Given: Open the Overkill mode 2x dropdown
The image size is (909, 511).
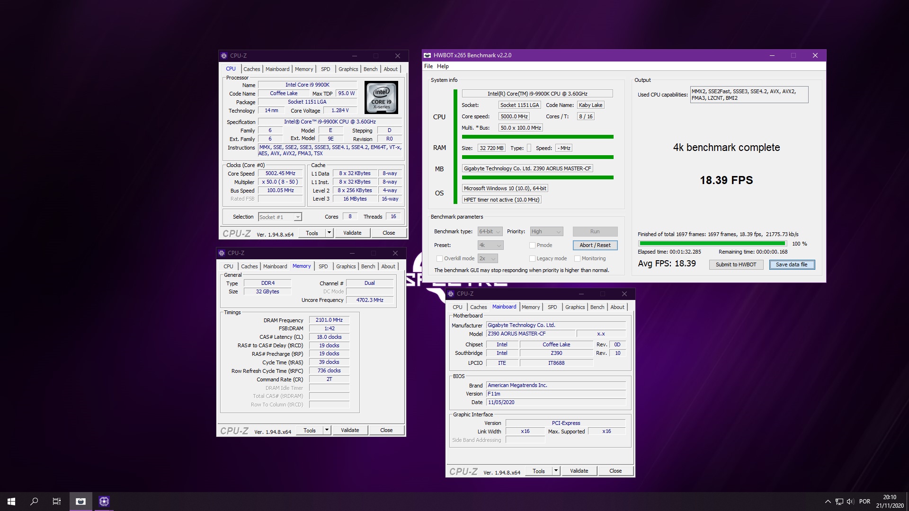Looking at the screenshot, I should click(x=488, y=259).
